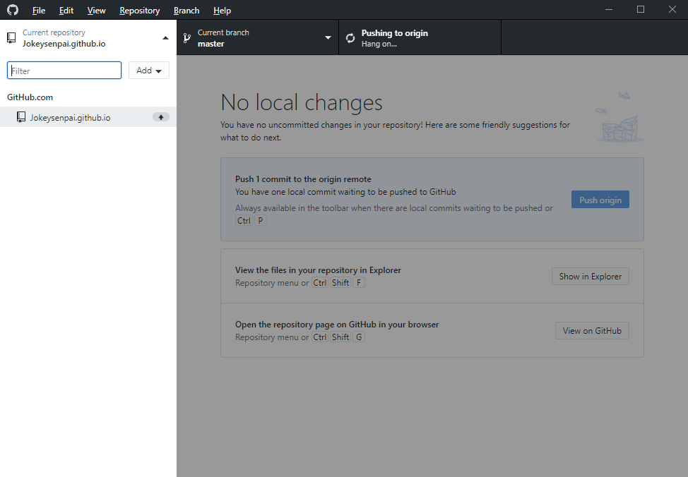Click the GitHub logo in title bar
The width and height of the screenshot is (688, 477).
13,10
